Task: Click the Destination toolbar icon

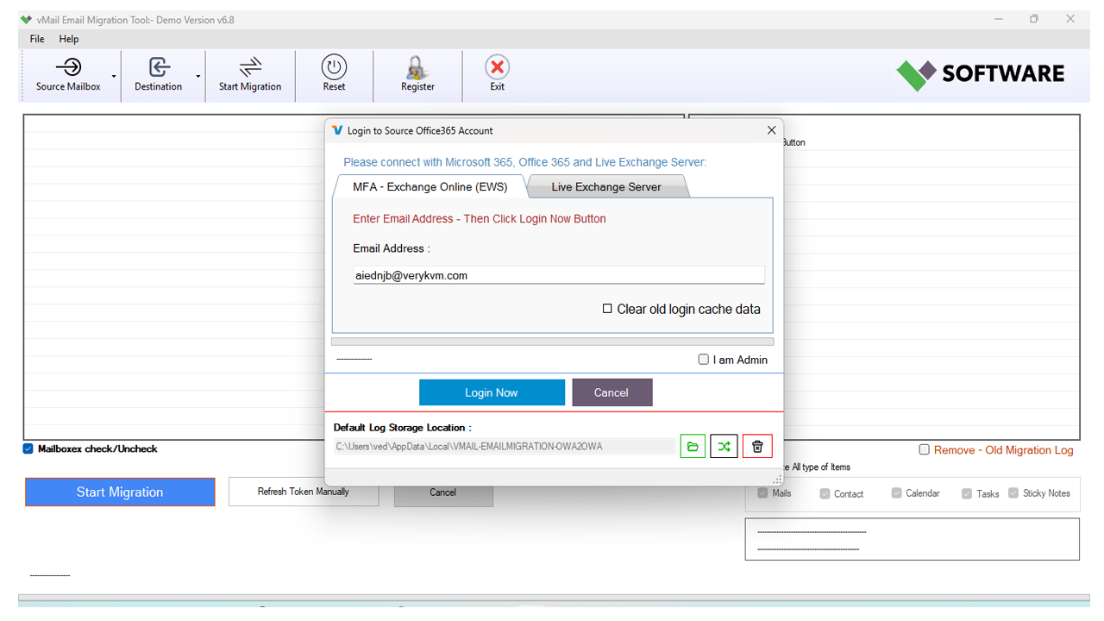Action: (159, 67)
